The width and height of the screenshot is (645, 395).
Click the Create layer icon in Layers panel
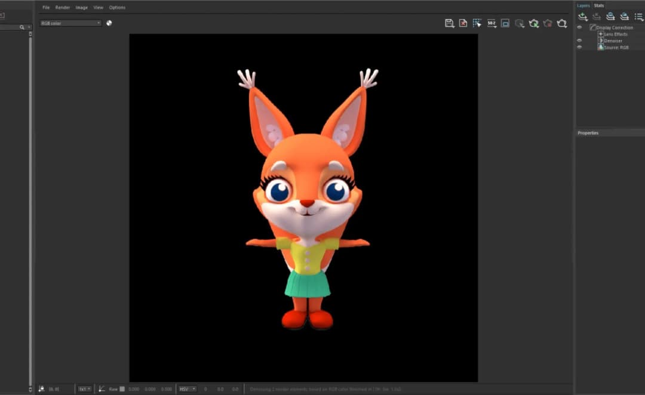coord(583,17)
